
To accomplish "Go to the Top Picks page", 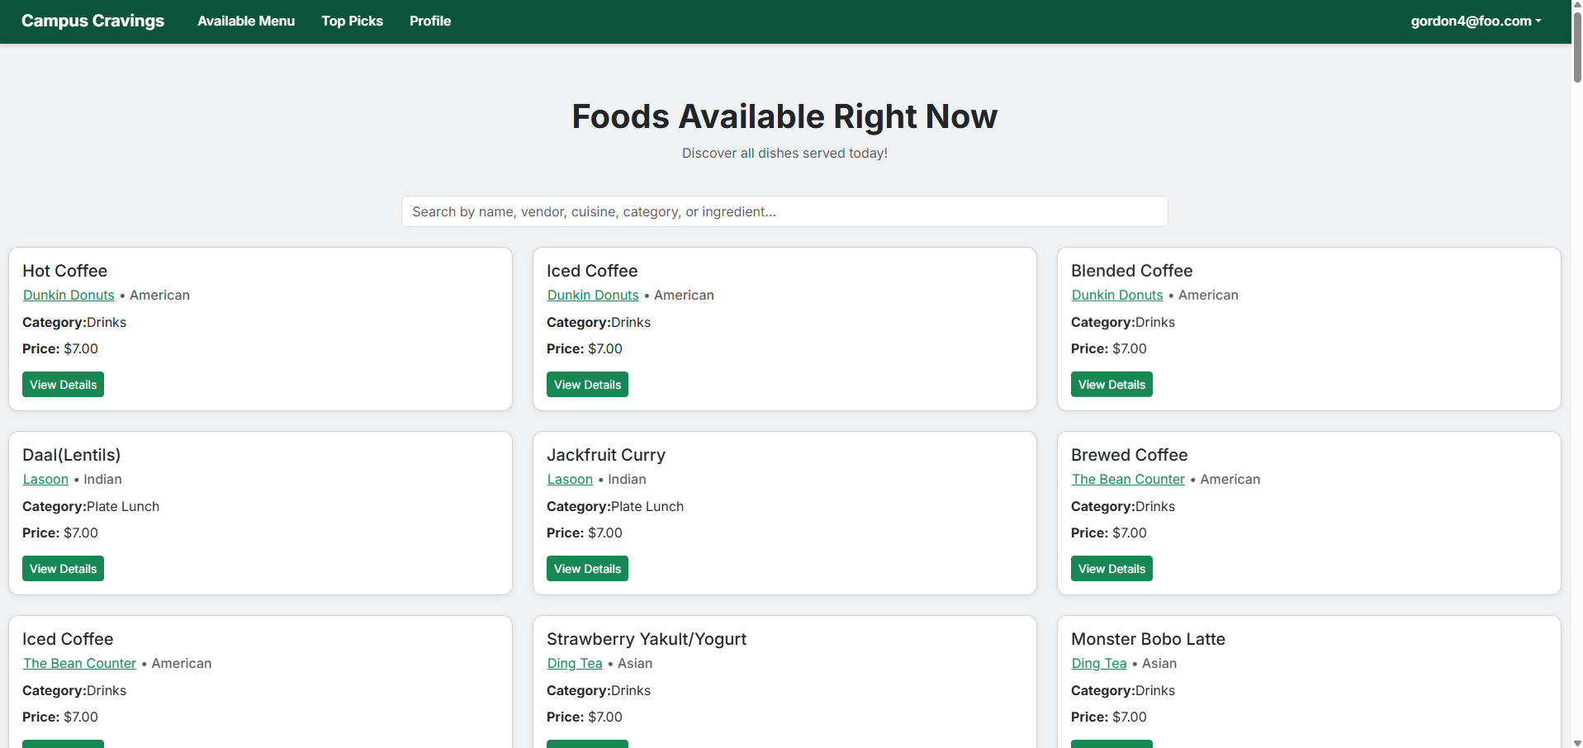I will [x=352, y=21].
